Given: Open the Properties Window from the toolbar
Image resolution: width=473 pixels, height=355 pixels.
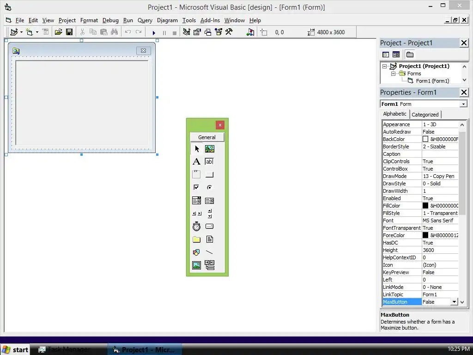Looking at the screenshot, I should (x=197, y=32).
